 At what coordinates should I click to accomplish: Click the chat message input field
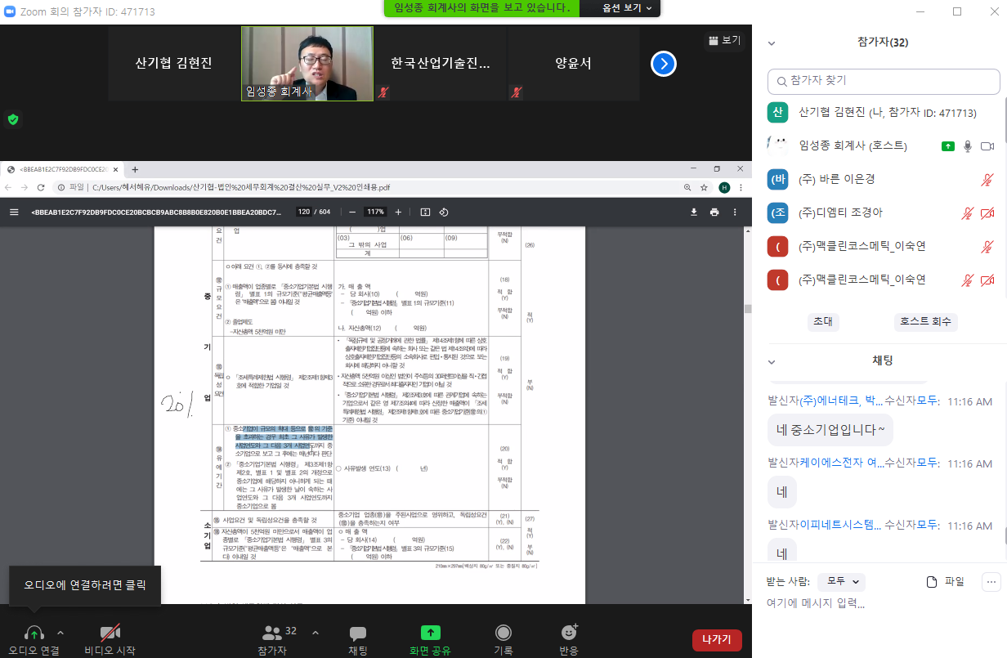click(x=879, y=604)
